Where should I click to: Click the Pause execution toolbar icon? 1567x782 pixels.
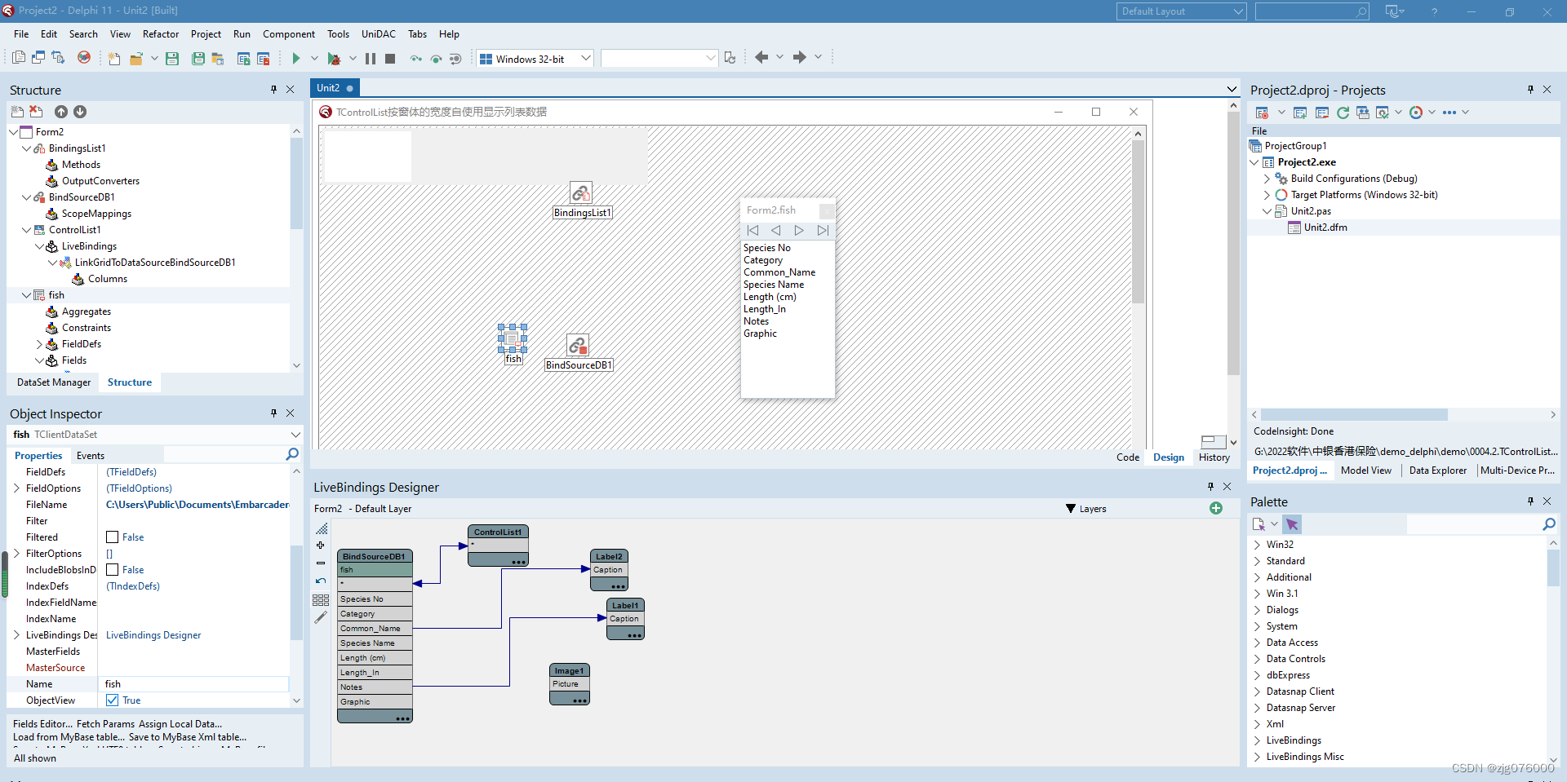pos(371,58)
